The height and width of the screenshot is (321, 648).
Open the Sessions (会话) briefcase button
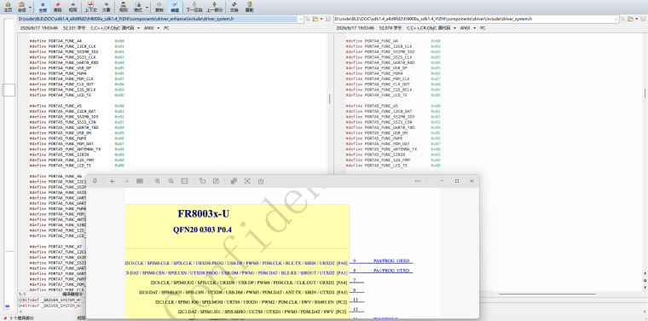pos(22,7)
